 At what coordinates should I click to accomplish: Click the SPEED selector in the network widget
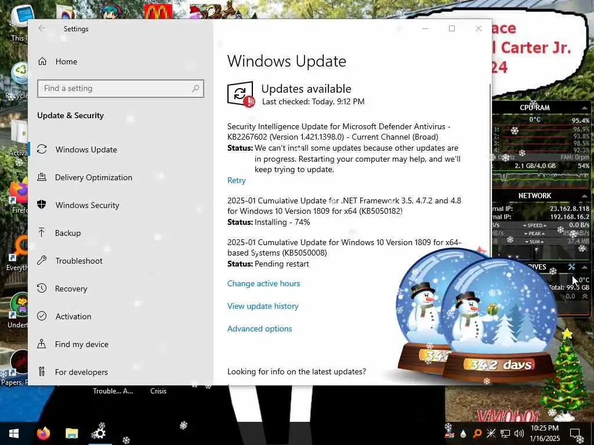point(534,225)
